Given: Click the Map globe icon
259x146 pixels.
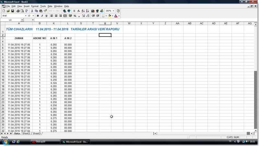Looking at the screenshot, I should point(97,11).
